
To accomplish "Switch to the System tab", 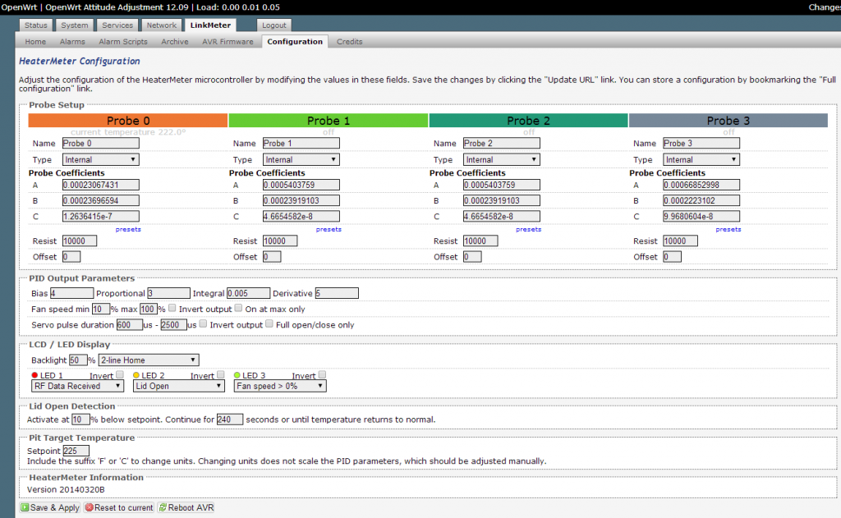I will [75, 25].
